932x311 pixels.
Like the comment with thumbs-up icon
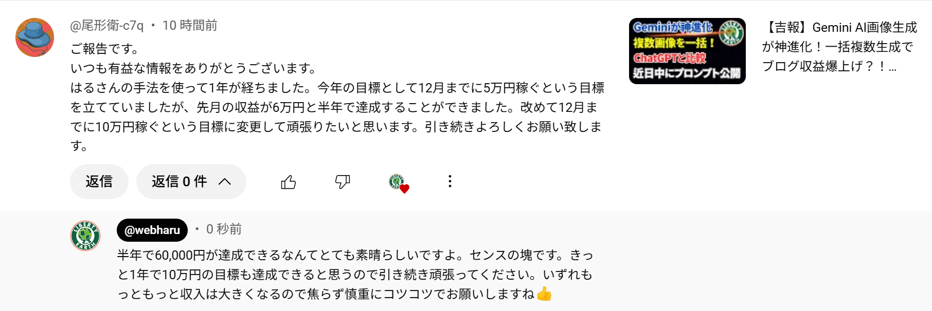point(289,182)
